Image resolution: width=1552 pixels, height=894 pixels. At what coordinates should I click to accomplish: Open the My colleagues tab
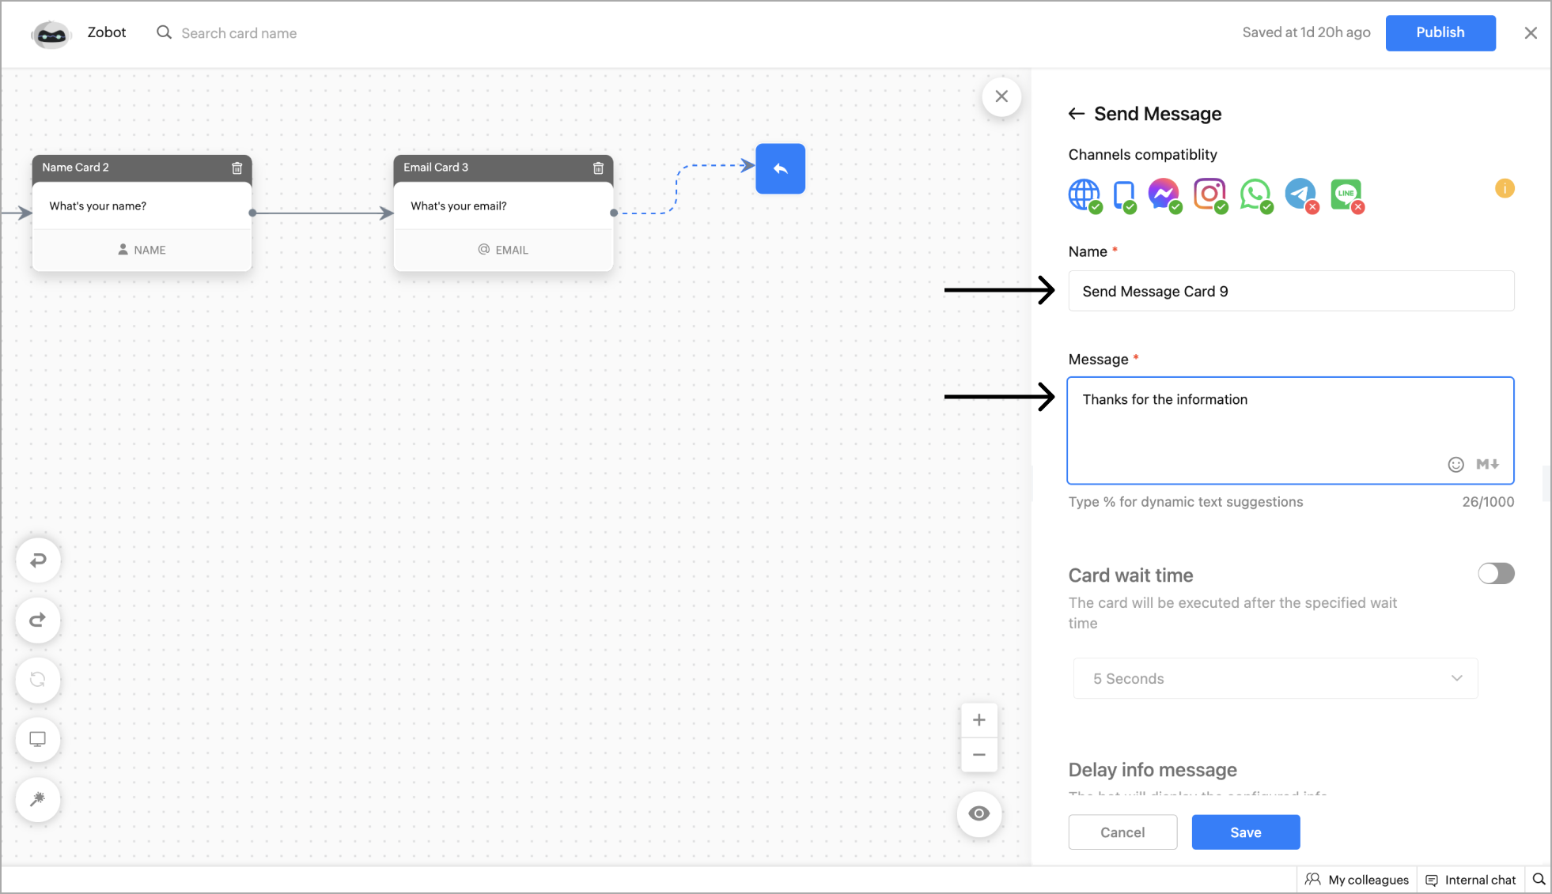pos(1357,880)
